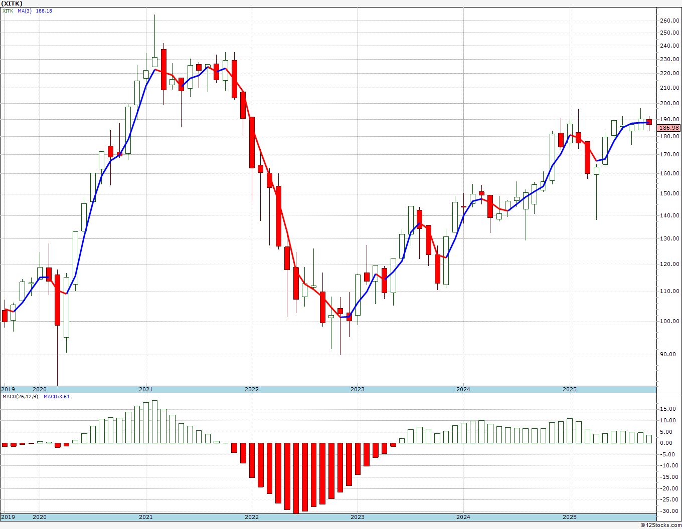Select the 110.00 price axis label
This screenshot has width=682, height=529.
click(670, 292)
